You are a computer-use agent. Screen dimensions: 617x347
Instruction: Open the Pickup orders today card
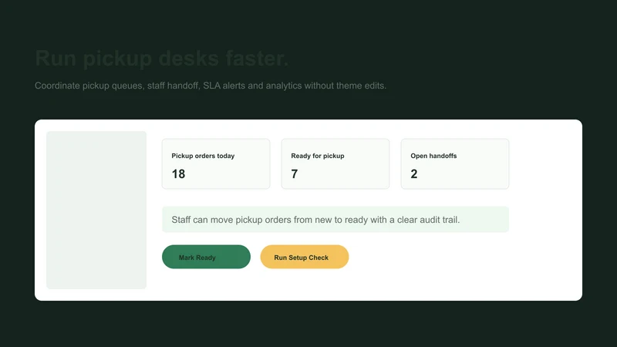(x=216, y=163)
